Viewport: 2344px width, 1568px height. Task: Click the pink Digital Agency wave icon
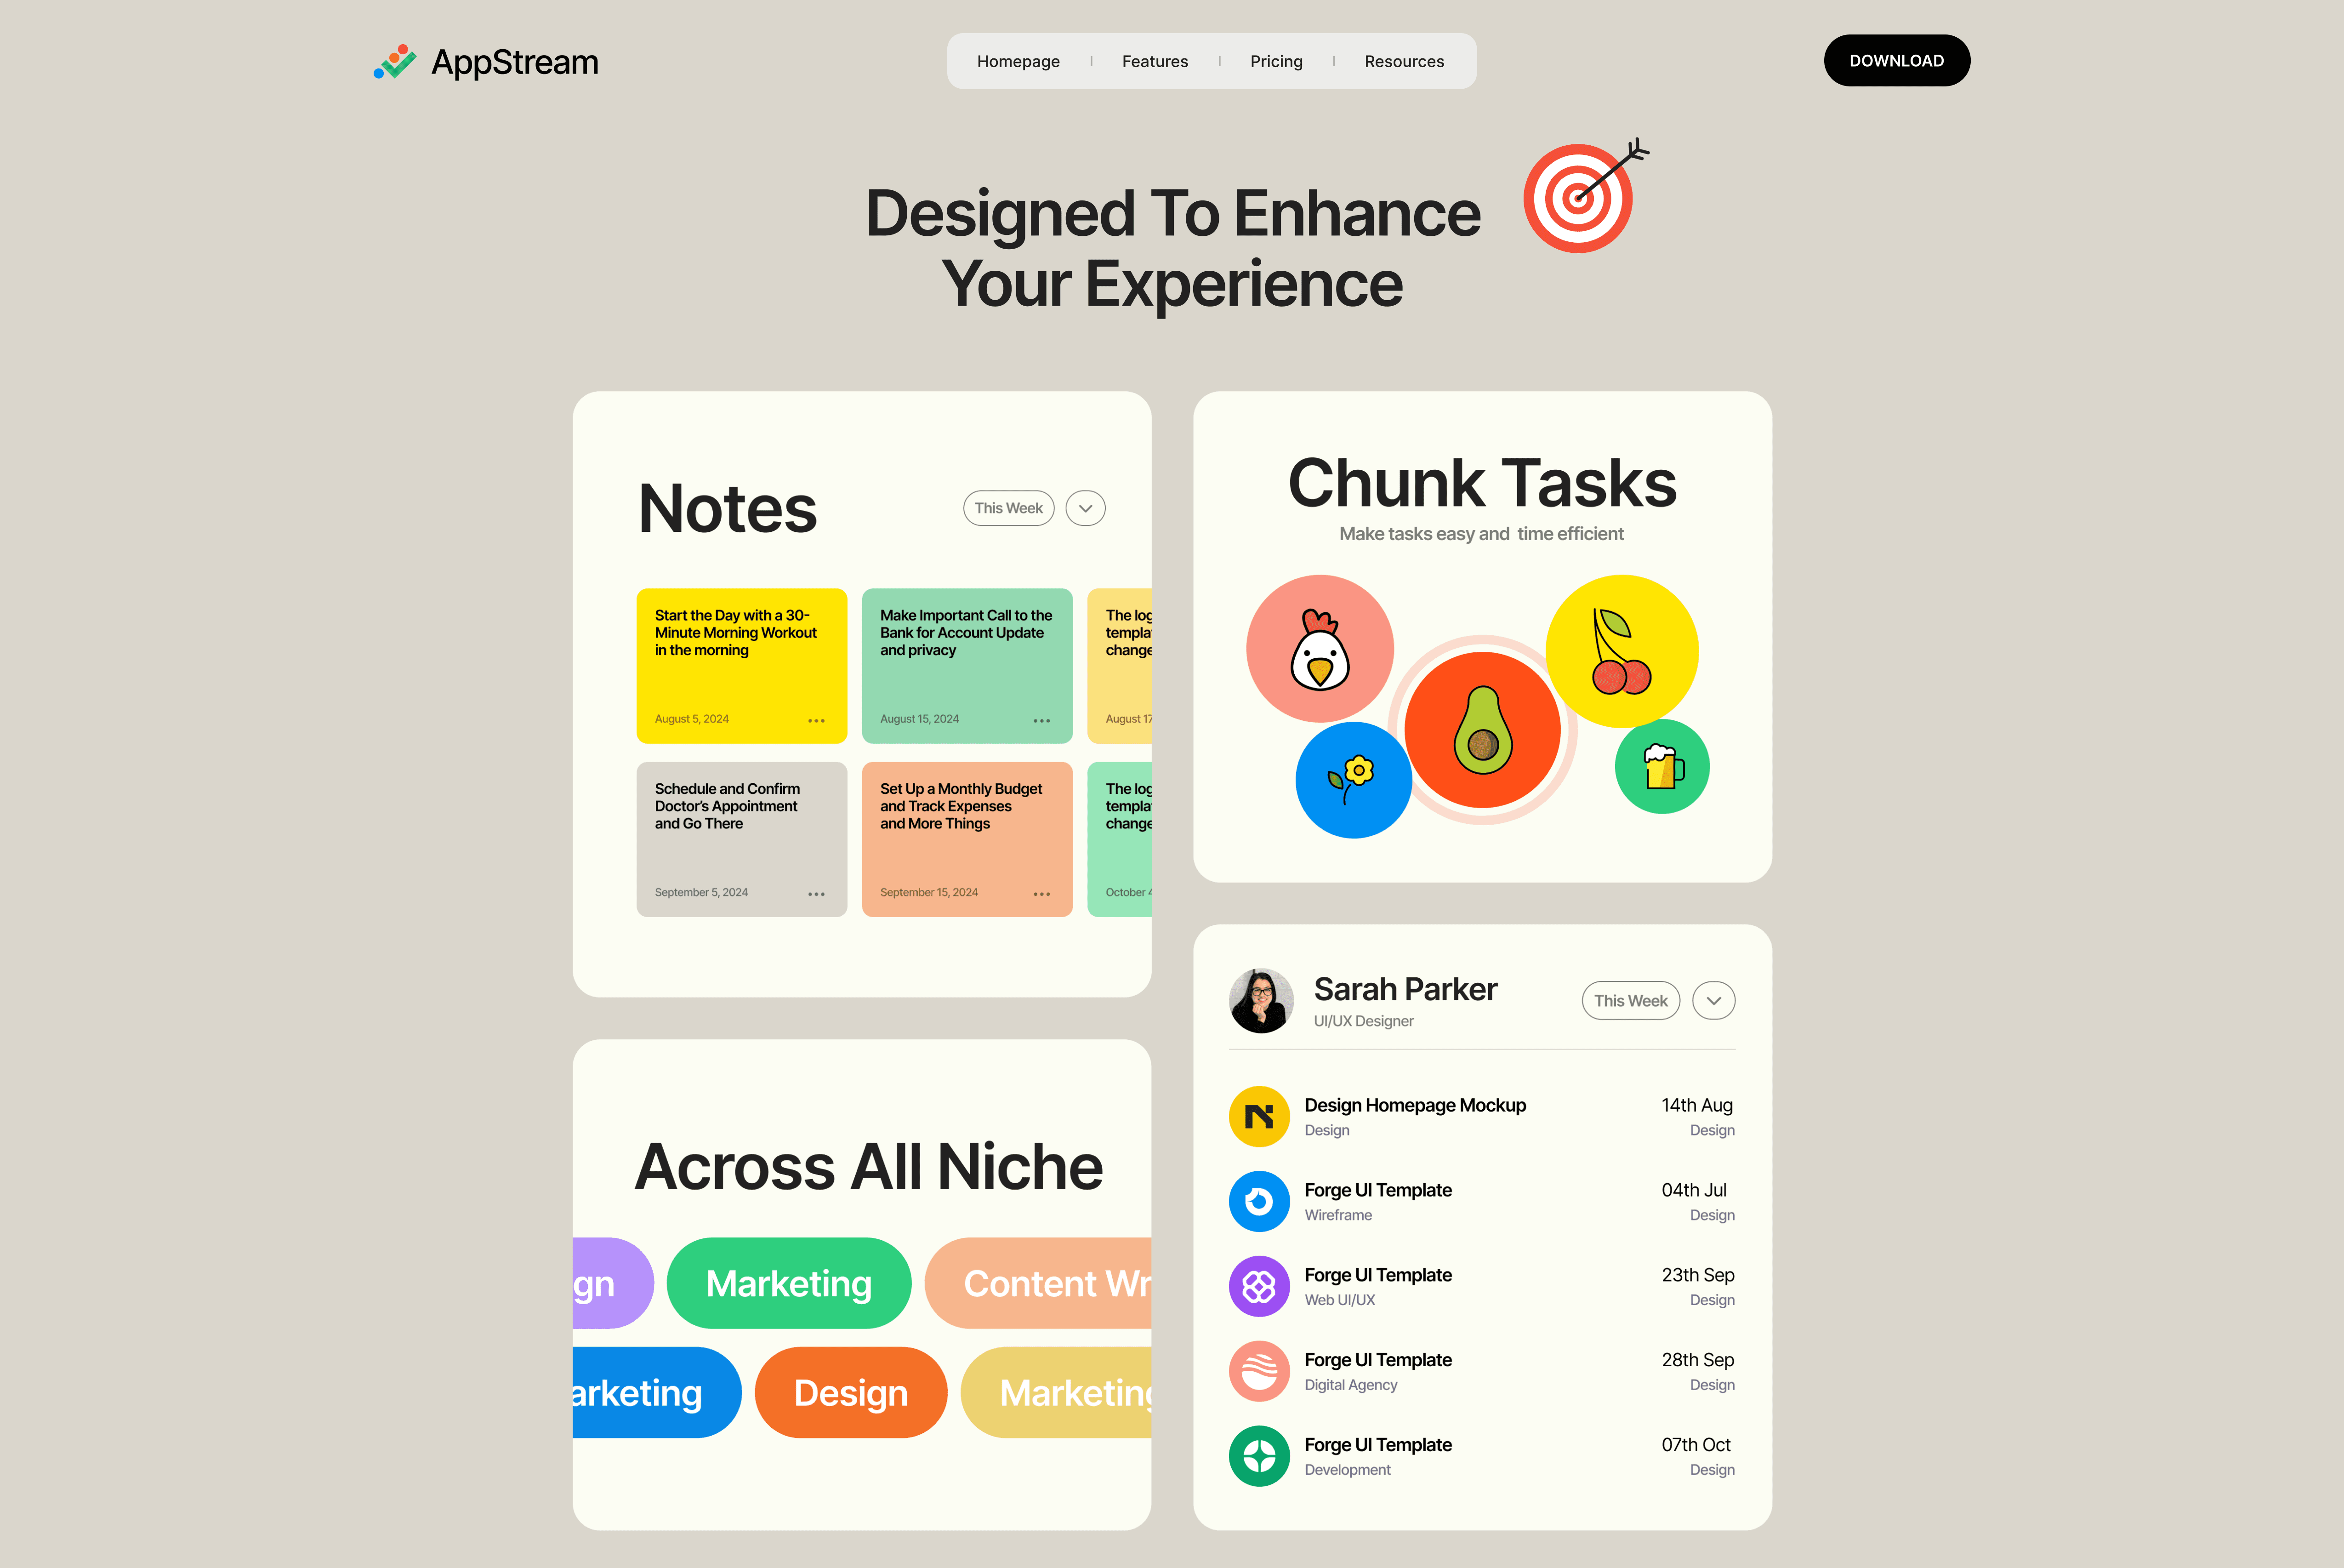(x=1258, y=1371)
